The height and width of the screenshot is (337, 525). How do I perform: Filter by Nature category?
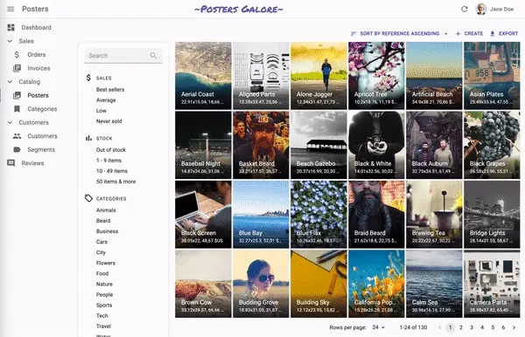104,284
